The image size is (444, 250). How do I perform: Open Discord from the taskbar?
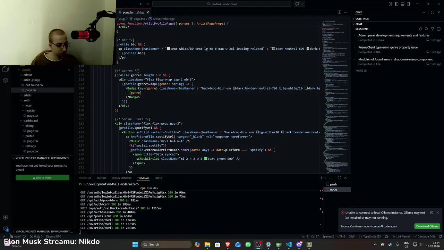click(x=299, y=244)
